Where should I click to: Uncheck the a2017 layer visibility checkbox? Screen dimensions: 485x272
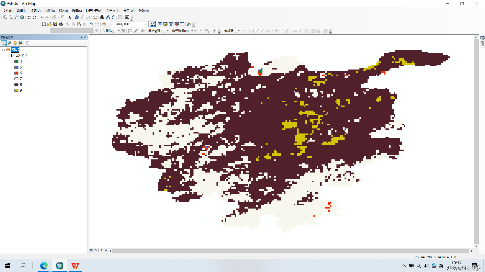point(13,56)
